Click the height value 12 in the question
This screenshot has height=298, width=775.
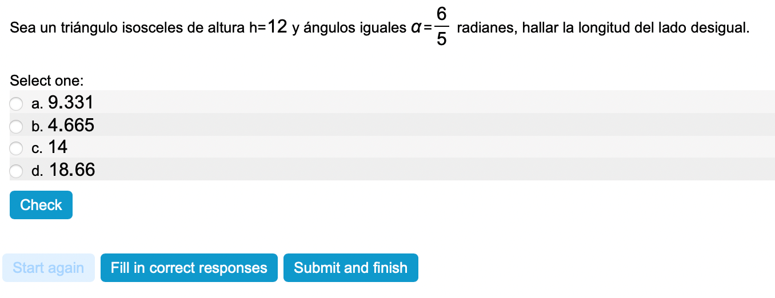[x=277, y=27]
